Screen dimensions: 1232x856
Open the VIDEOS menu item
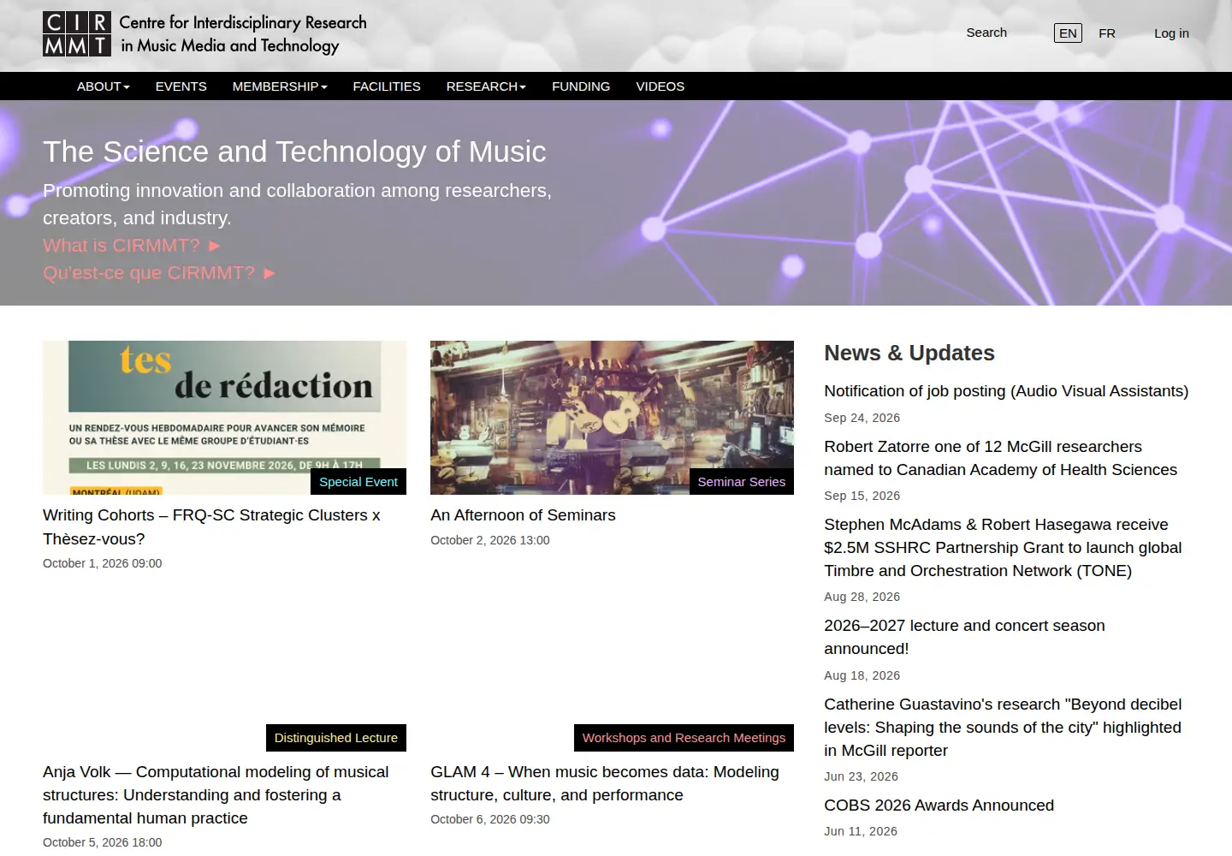pos(660,86)
